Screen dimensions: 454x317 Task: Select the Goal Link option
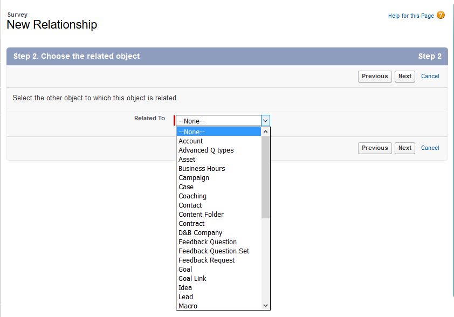pos(192,279)
